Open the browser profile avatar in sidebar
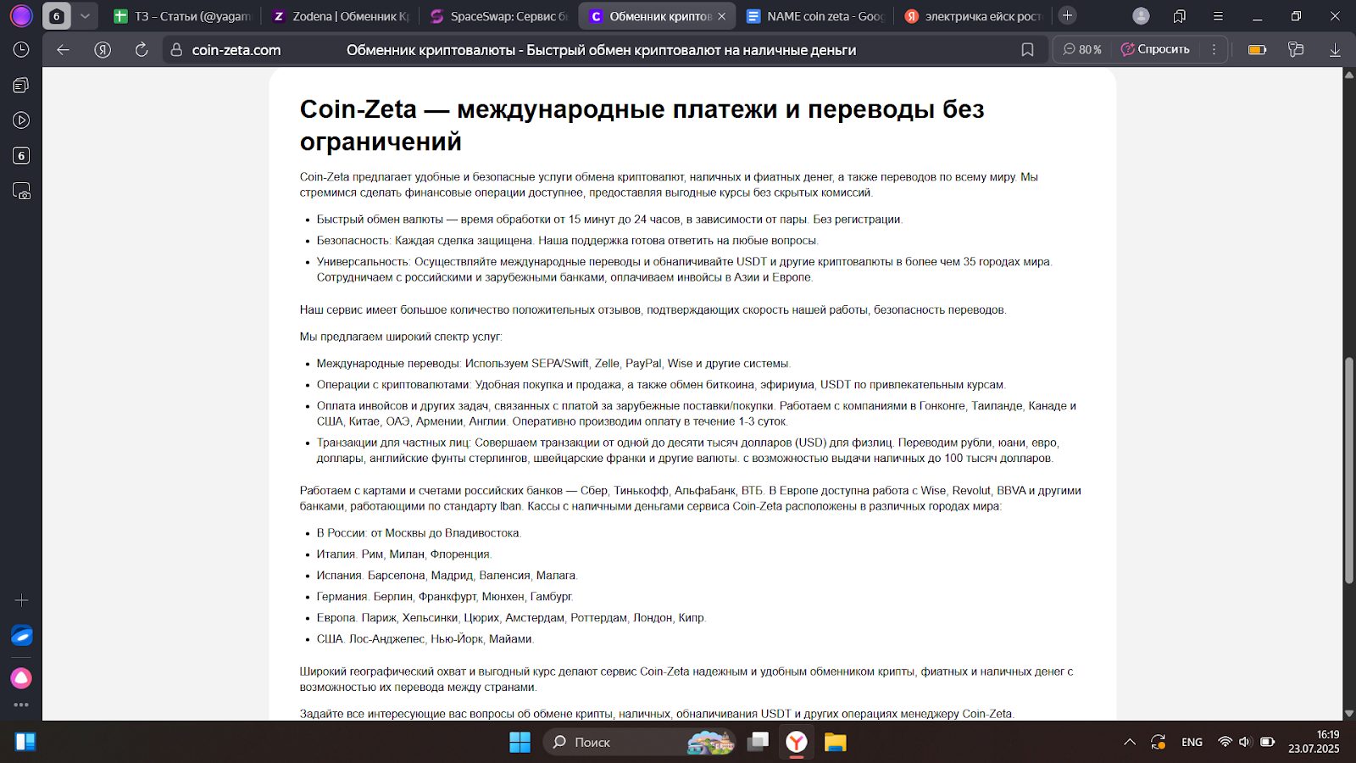 tap(21, 15)
